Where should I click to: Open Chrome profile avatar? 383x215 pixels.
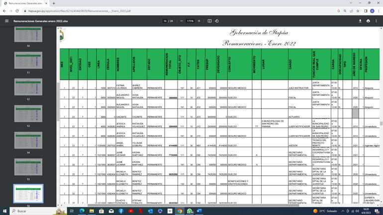click(372, 11)
